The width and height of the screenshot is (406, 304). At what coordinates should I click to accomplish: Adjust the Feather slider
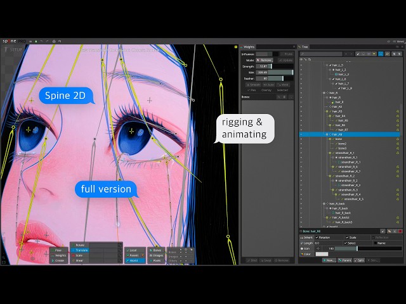(275, 79)
